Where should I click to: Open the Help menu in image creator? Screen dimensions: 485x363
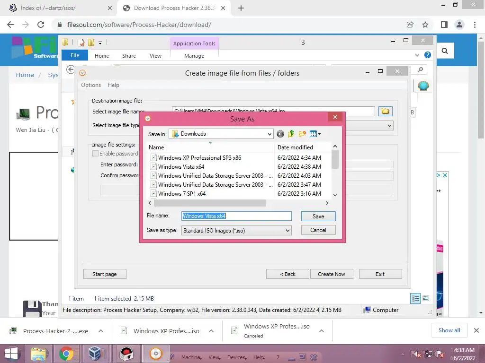(113, 85)
